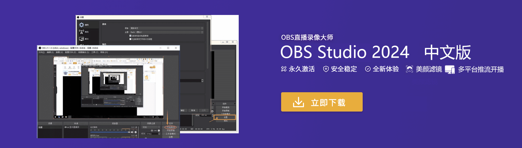Open the 语言 language combo box
Screen dimensions: 522x148
(166, 28)
